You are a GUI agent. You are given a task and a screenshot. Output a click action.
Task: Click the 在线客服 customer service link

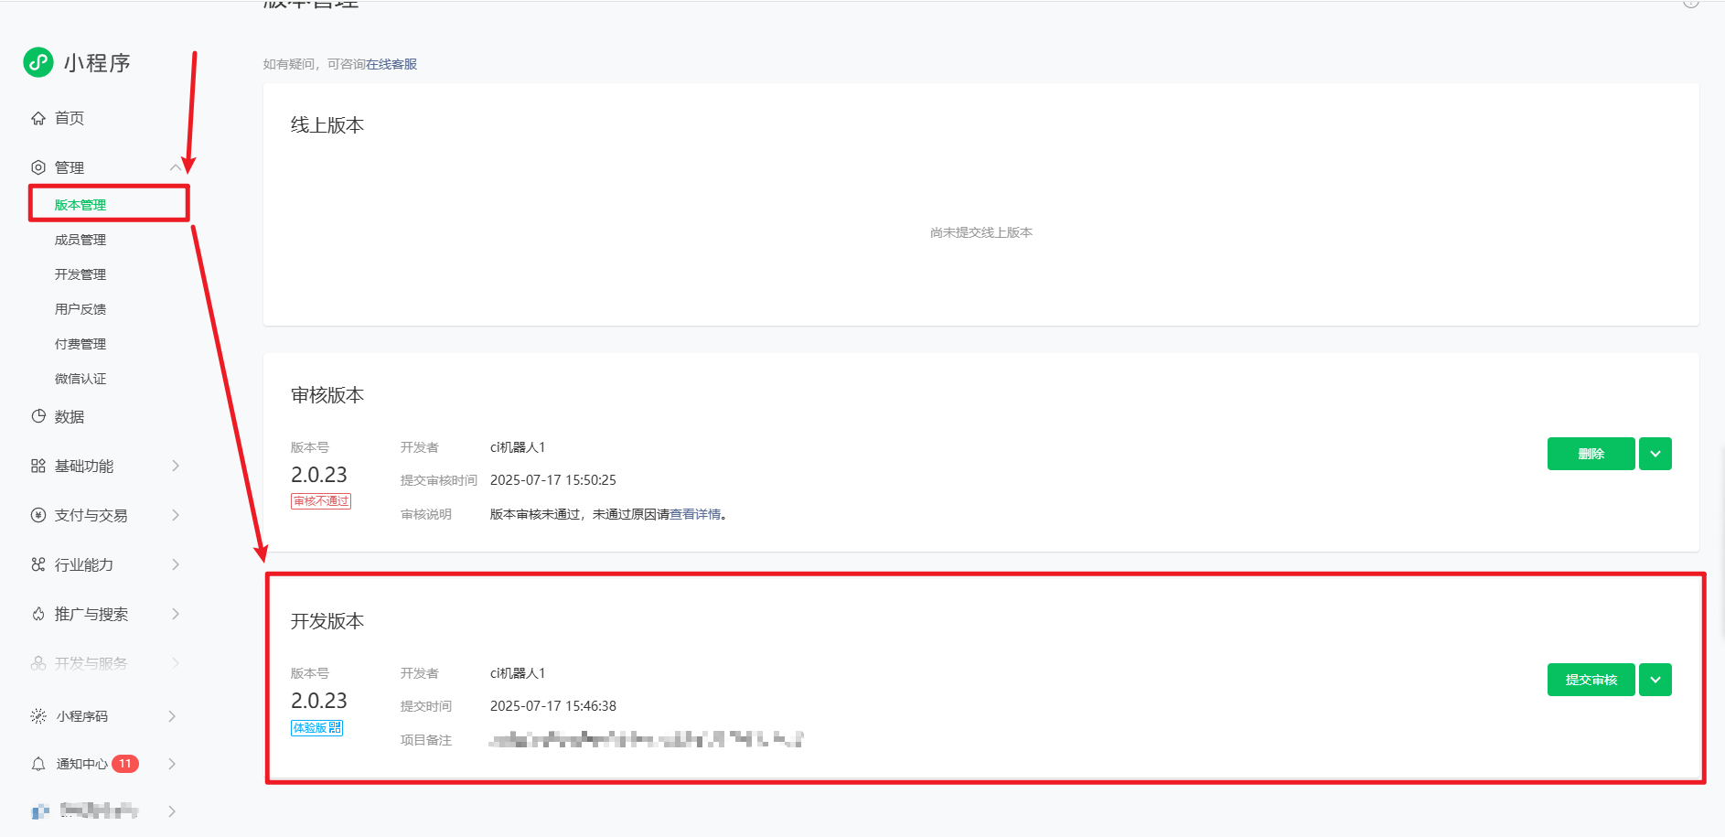pyautogui.click(x=393, y=64)
